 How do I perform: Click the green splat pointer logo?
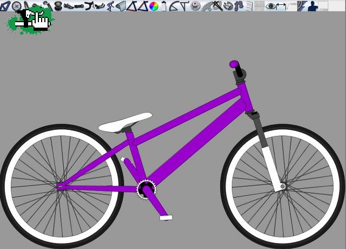[30, 22]
